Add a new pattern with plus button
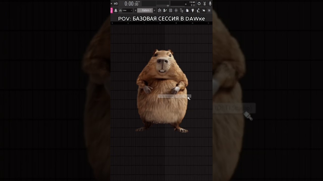This screenshot has height=181, width=323. point(154,10)
